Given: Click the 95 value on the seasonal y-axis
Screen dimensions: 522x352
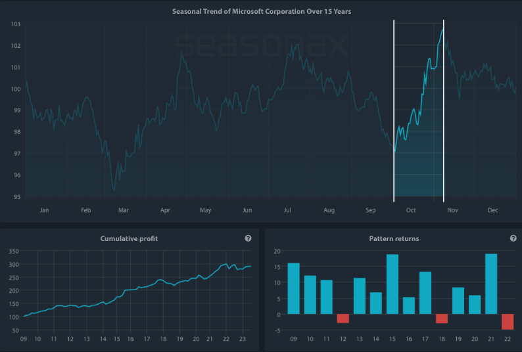Looking at the screenshot, I should (x=17, y=196).
